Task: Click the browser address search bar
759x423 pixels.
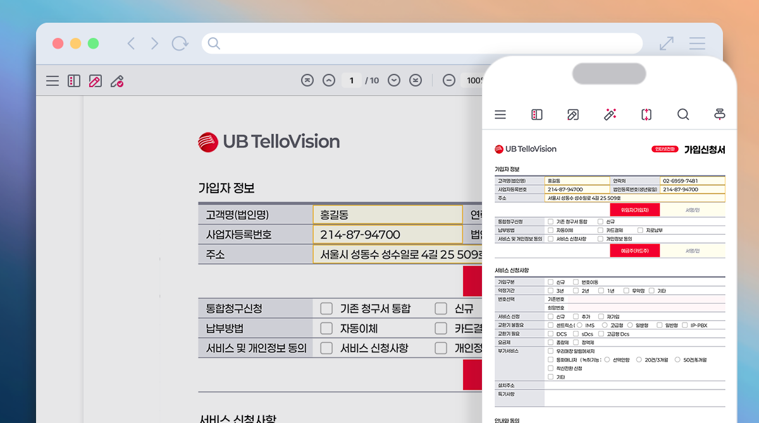Action: coord(422,44)
